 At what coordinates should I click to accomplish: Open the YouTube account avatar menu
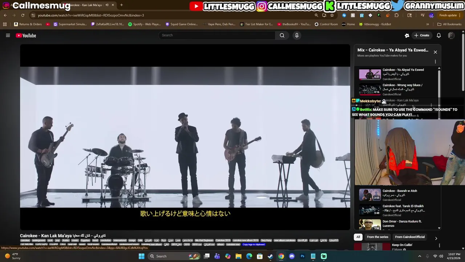(451, 35)
